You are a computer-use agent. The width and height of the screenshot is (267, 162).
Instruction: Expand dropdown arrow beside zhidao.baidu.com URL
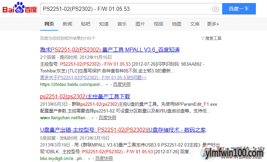pyautogui.click(x=107, y=85)
